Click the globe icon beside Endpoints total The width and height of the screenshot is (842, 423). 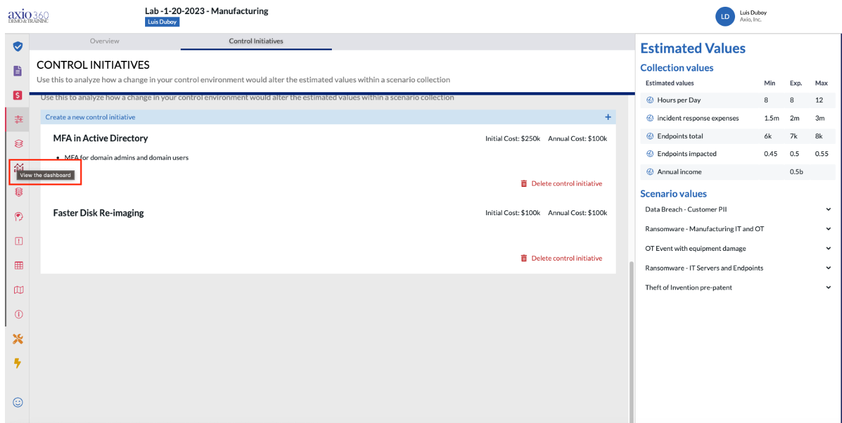(650, 136)
